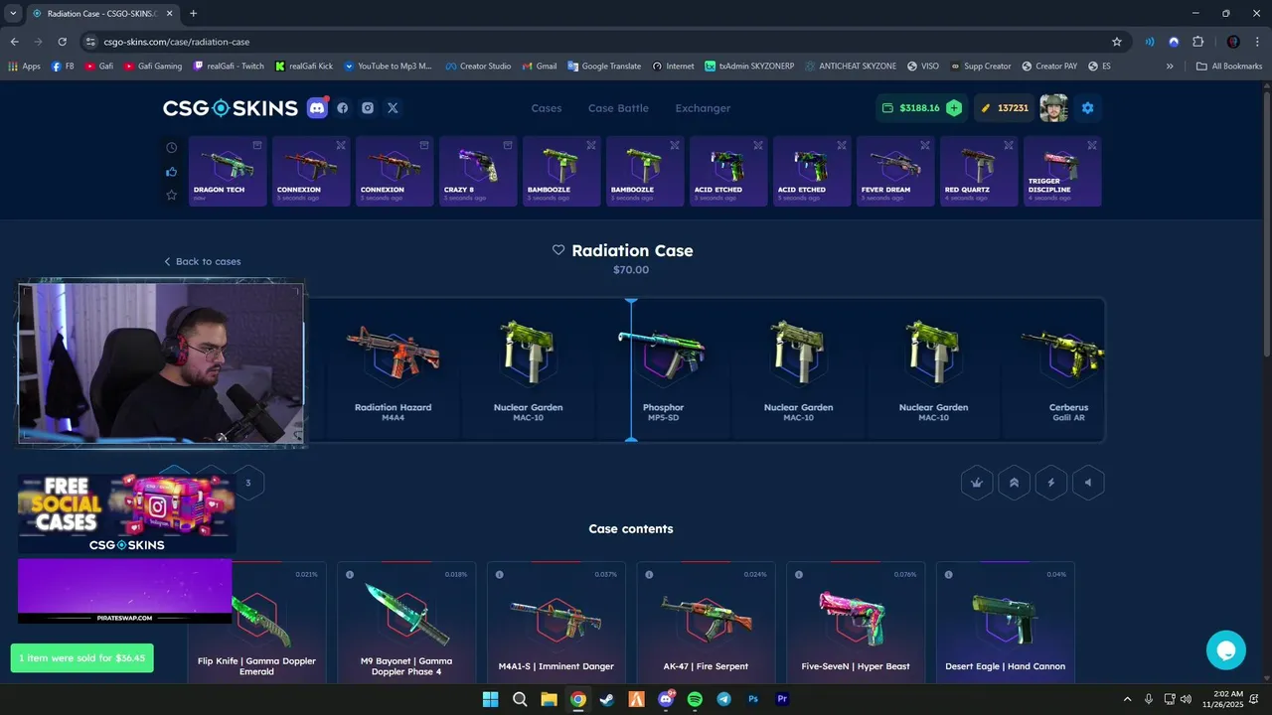The image size is (1272, 715).
Task: Open the live chat bubble button
Action: pyautogui.click(x=1225, y=650)
